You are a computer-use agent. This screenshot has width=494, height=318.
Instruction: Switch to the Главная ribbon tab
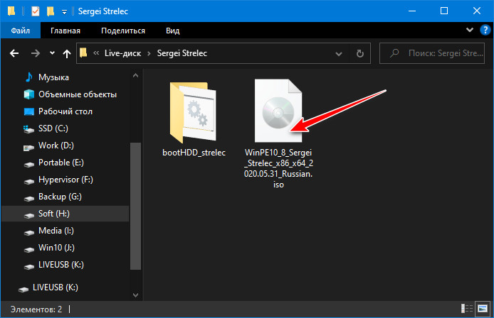[x=65, y=31]
